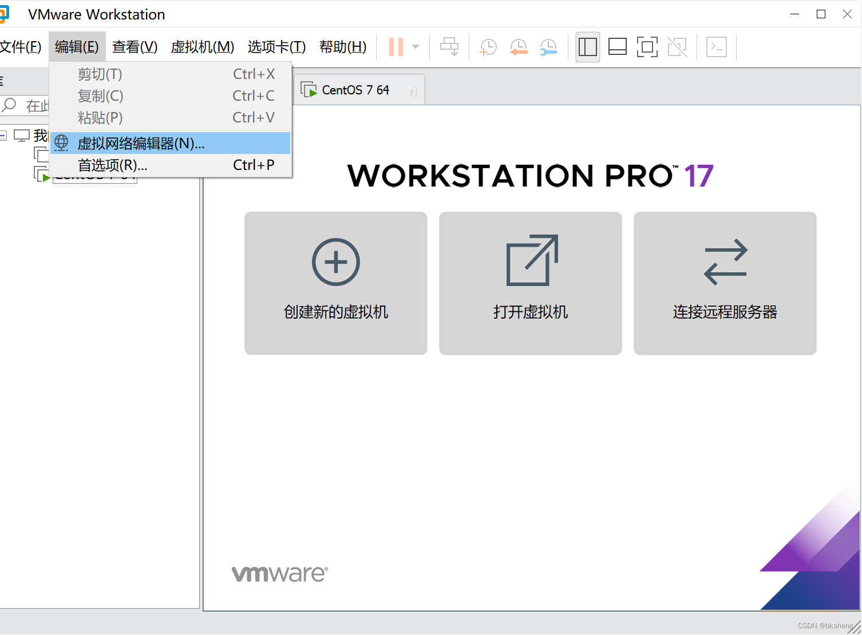862x635 pixels.
Task: Toggle the thumbnail bar display
Action: (617, 46)
